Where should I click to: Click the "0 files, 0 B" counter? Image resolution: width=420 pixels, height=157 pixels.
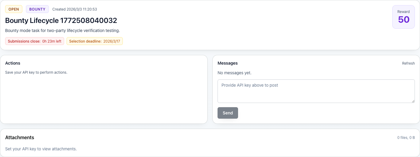tap(406, 138)
